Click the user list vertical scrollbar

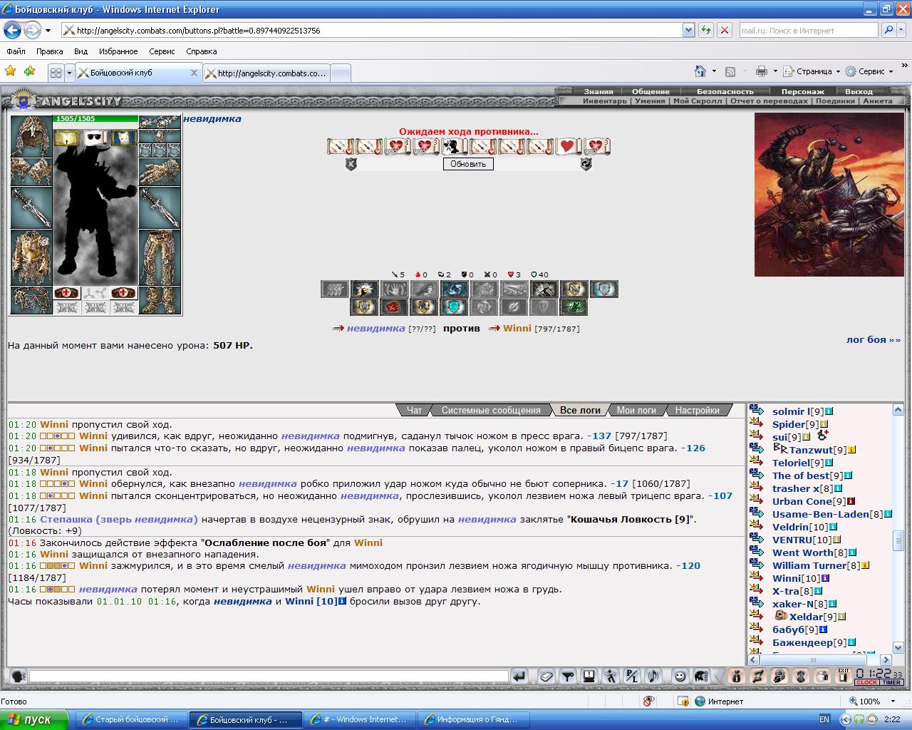click(x=899, y=529)
